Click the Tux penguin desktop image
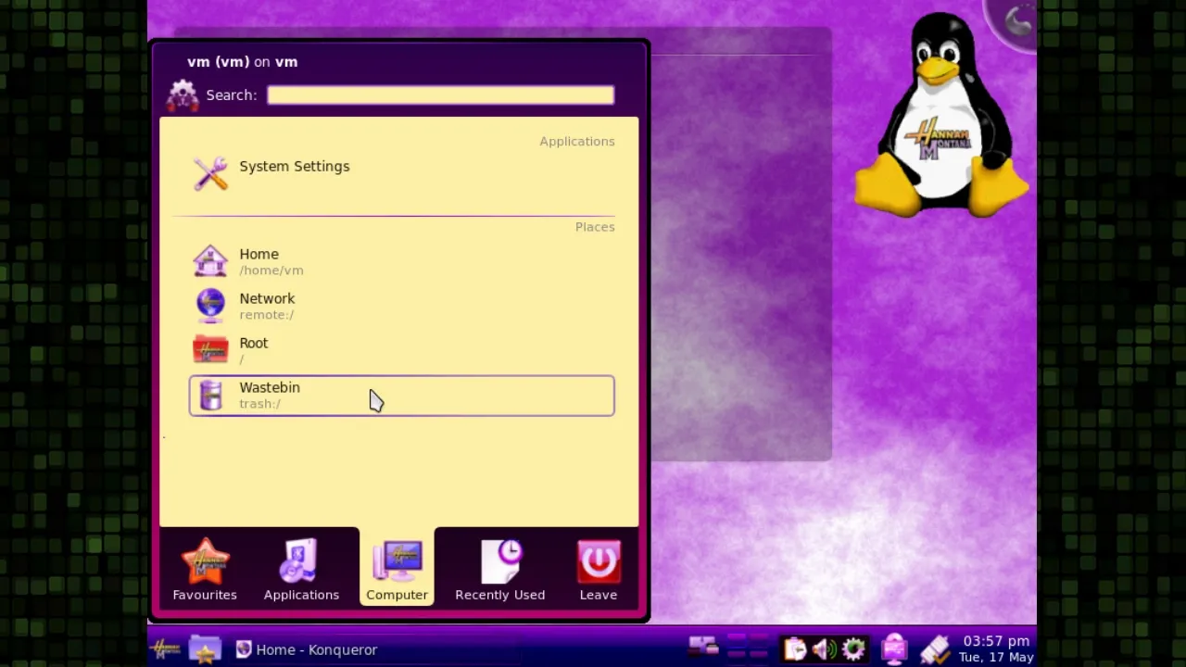Viewport: 1186px width, 667px height. [941, 116]
